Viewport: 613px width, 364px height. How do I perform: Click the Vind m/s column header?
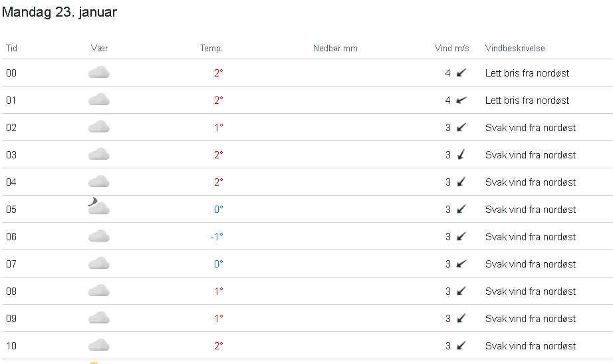(x=451, y=48)
